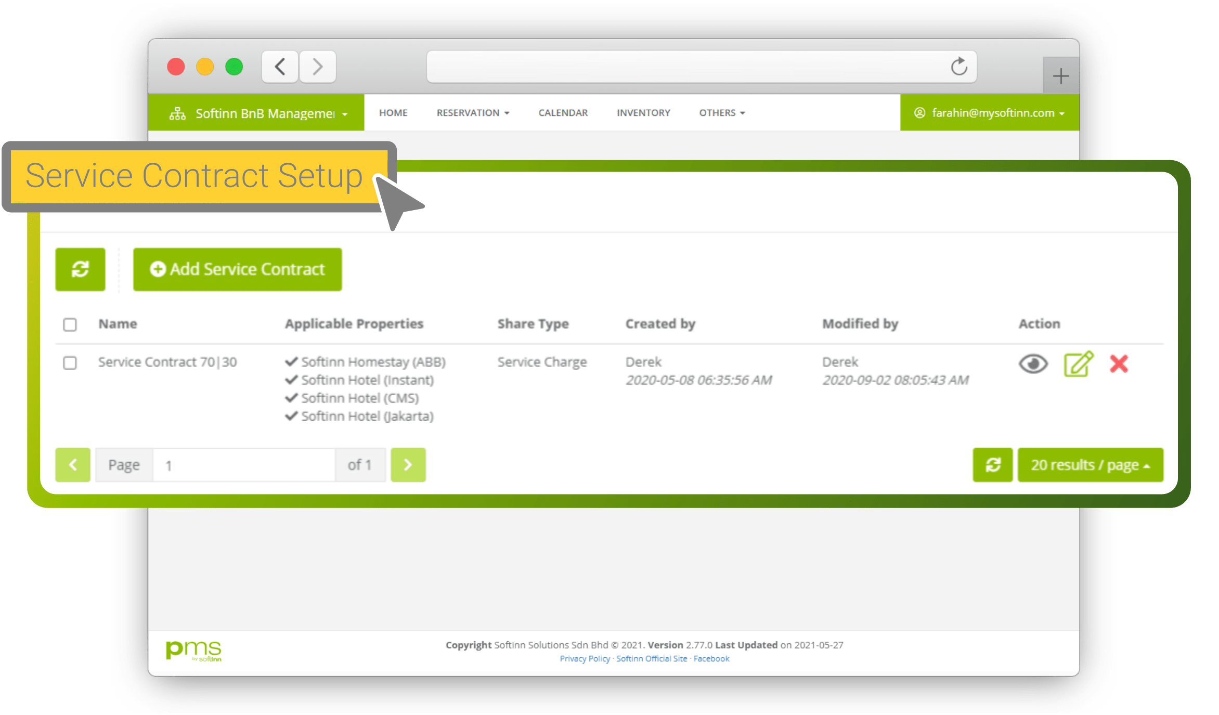Click refresh icon beside Add Service Contract
This screenshot has height=715, width=1219.
(x=80, y=269)
